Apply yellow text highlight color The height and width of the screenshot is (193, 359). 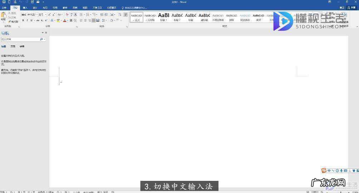coord(58,20)
